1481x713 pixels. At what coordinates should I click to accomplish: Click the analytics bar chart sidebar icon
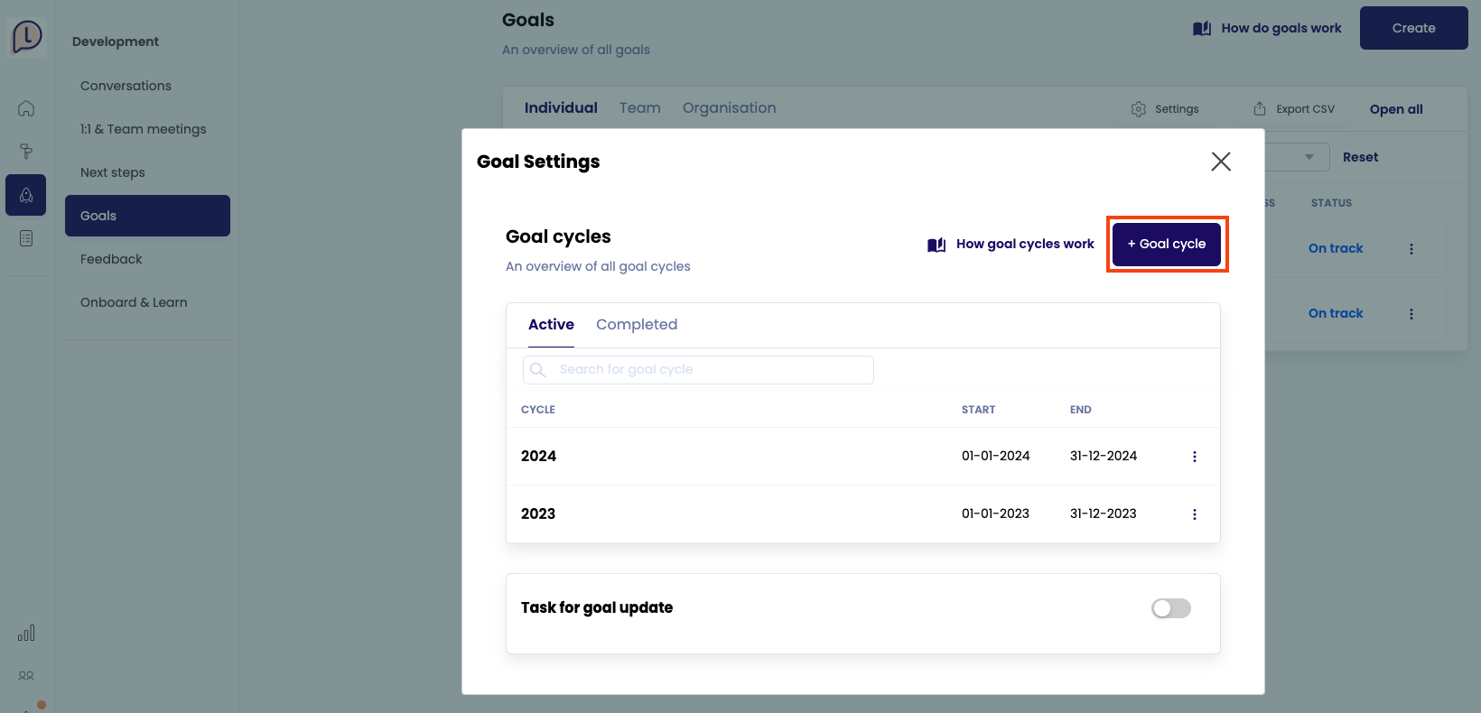(x=26, y=633)
